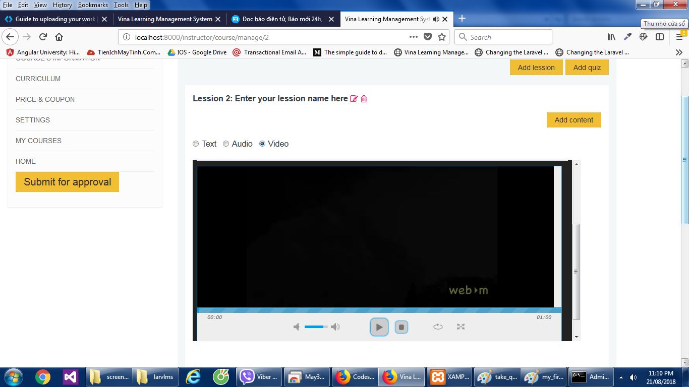Go forward to the next page
Viewport: 689px width, 387px height.
coord(27,37)
